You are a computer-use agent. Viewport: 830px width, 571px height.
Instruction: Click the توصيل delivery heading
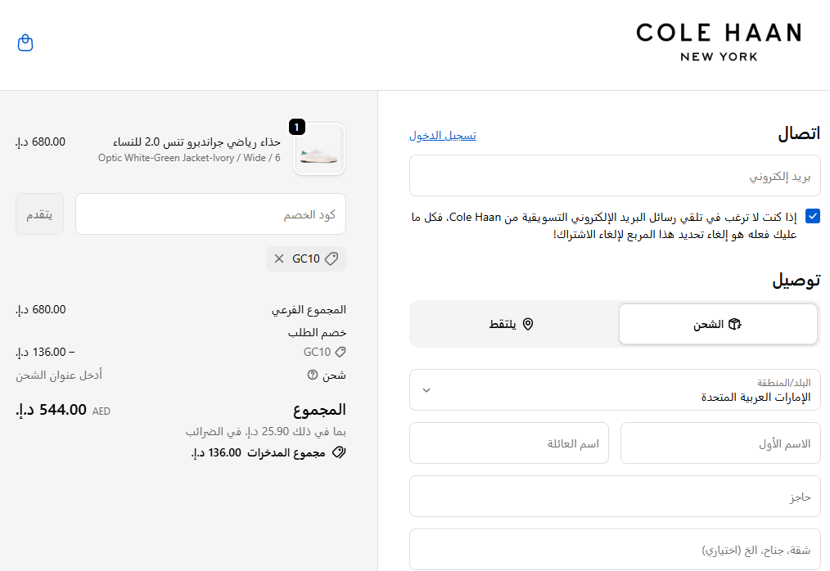(x=796, y=280)
